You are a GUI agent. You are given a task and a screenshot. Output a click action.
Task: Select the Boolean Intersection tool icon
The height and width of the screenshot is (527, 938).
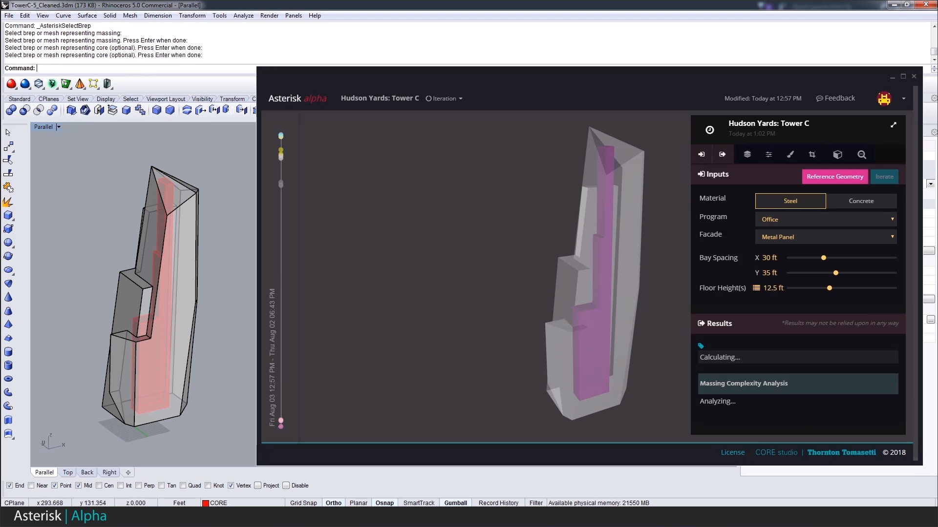coord(38,110)
